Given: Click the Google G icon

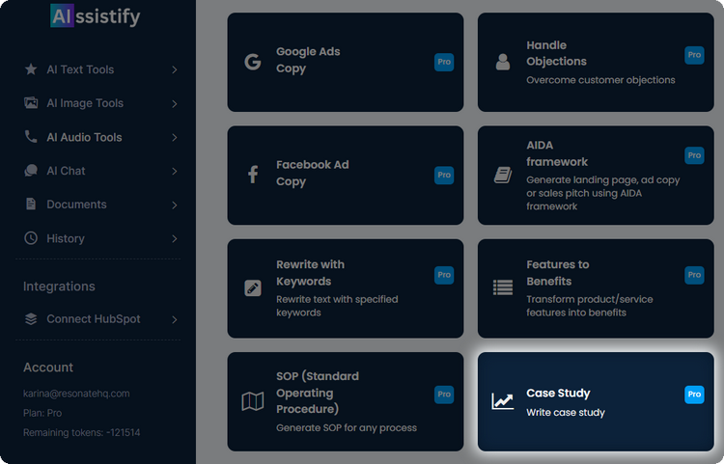Looking at the screenshot, I should tap(253, 62).
